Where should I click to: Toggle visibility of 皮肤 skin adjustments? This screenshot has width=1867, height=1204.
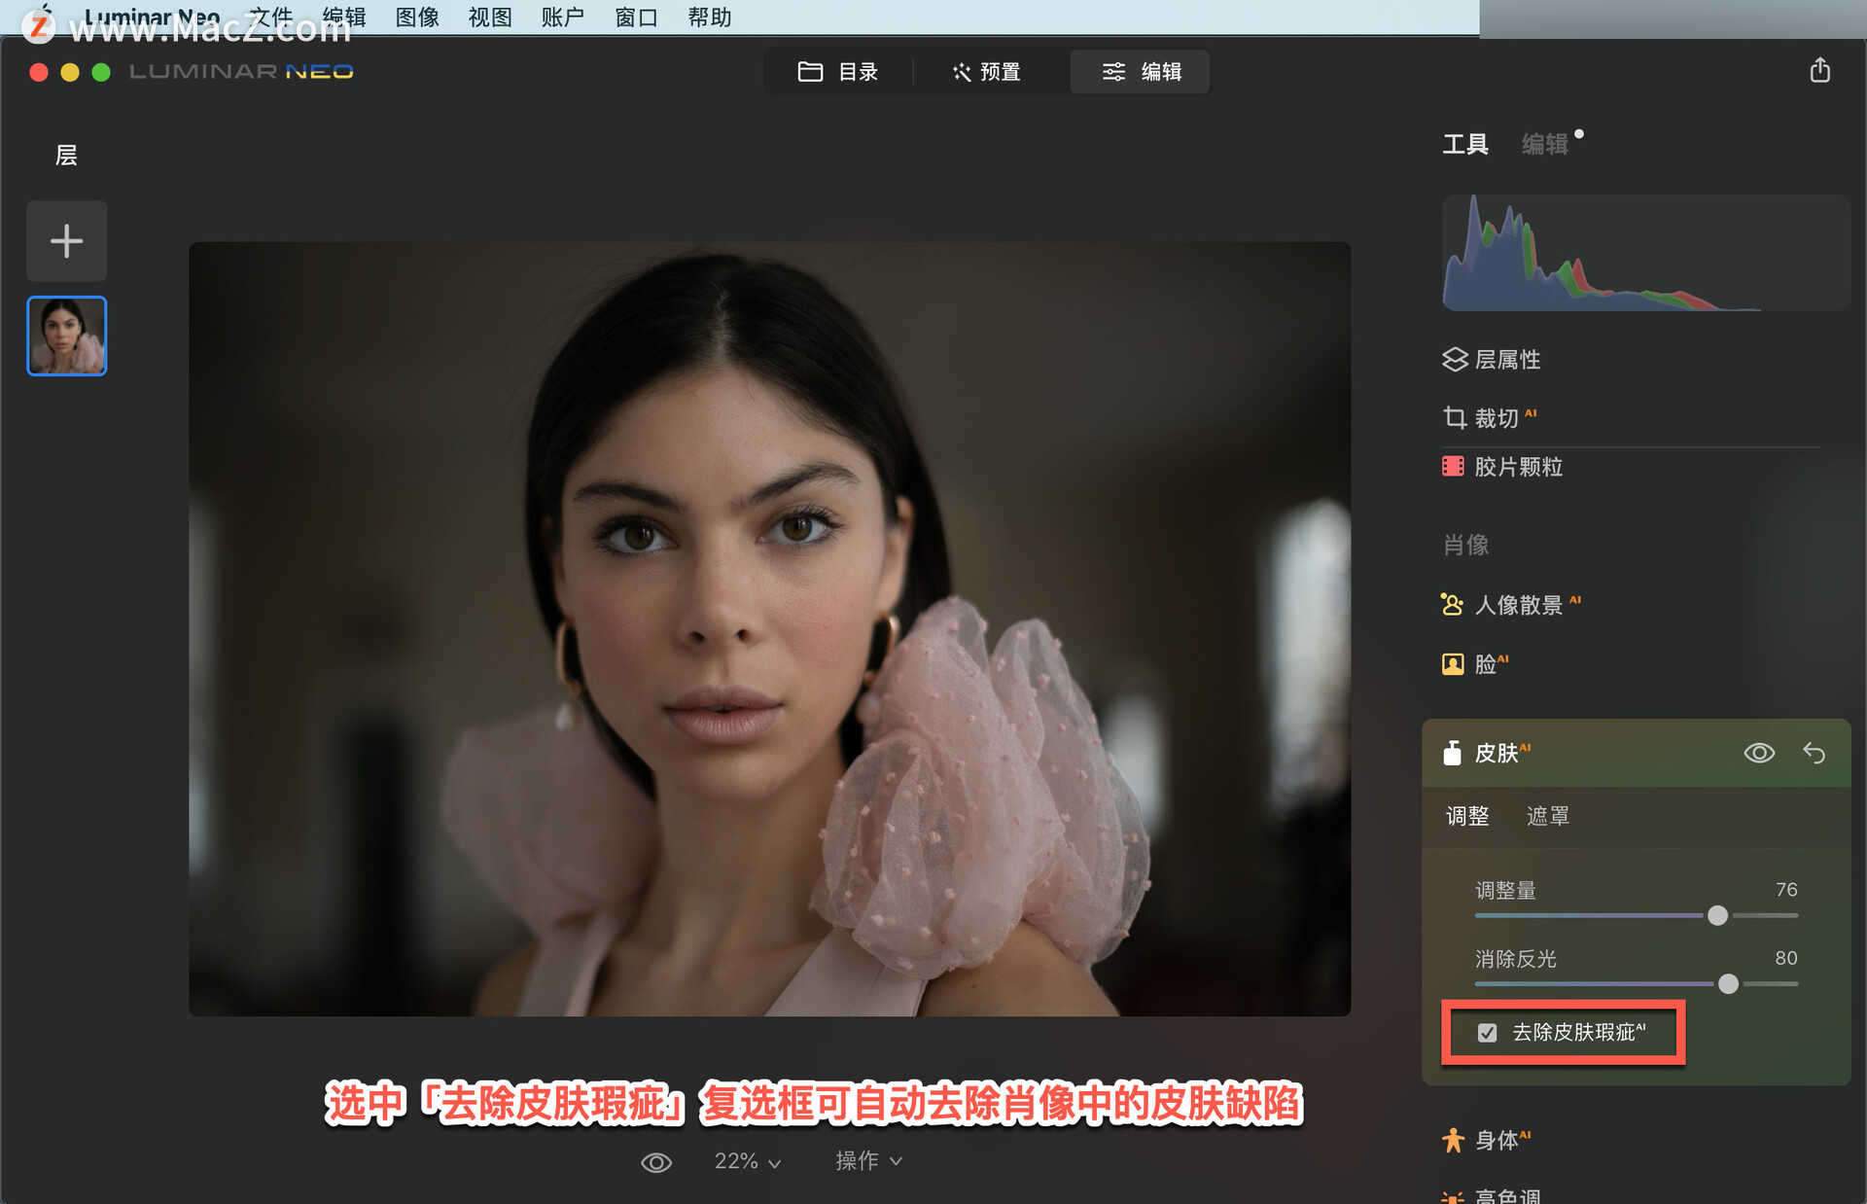click(x=1759, y=753)
